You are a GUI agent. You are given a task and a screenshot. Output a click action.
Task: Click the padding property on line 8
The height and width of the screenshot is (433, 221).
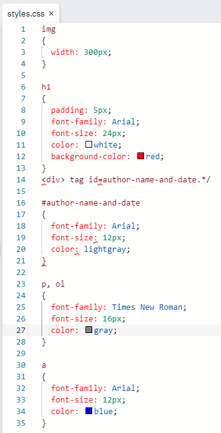click(x=68, y=110)
